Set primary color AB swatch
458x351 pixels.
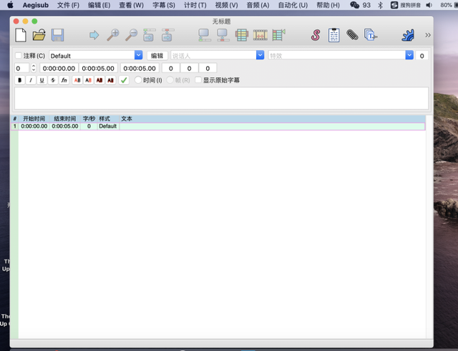coord(77,80)
